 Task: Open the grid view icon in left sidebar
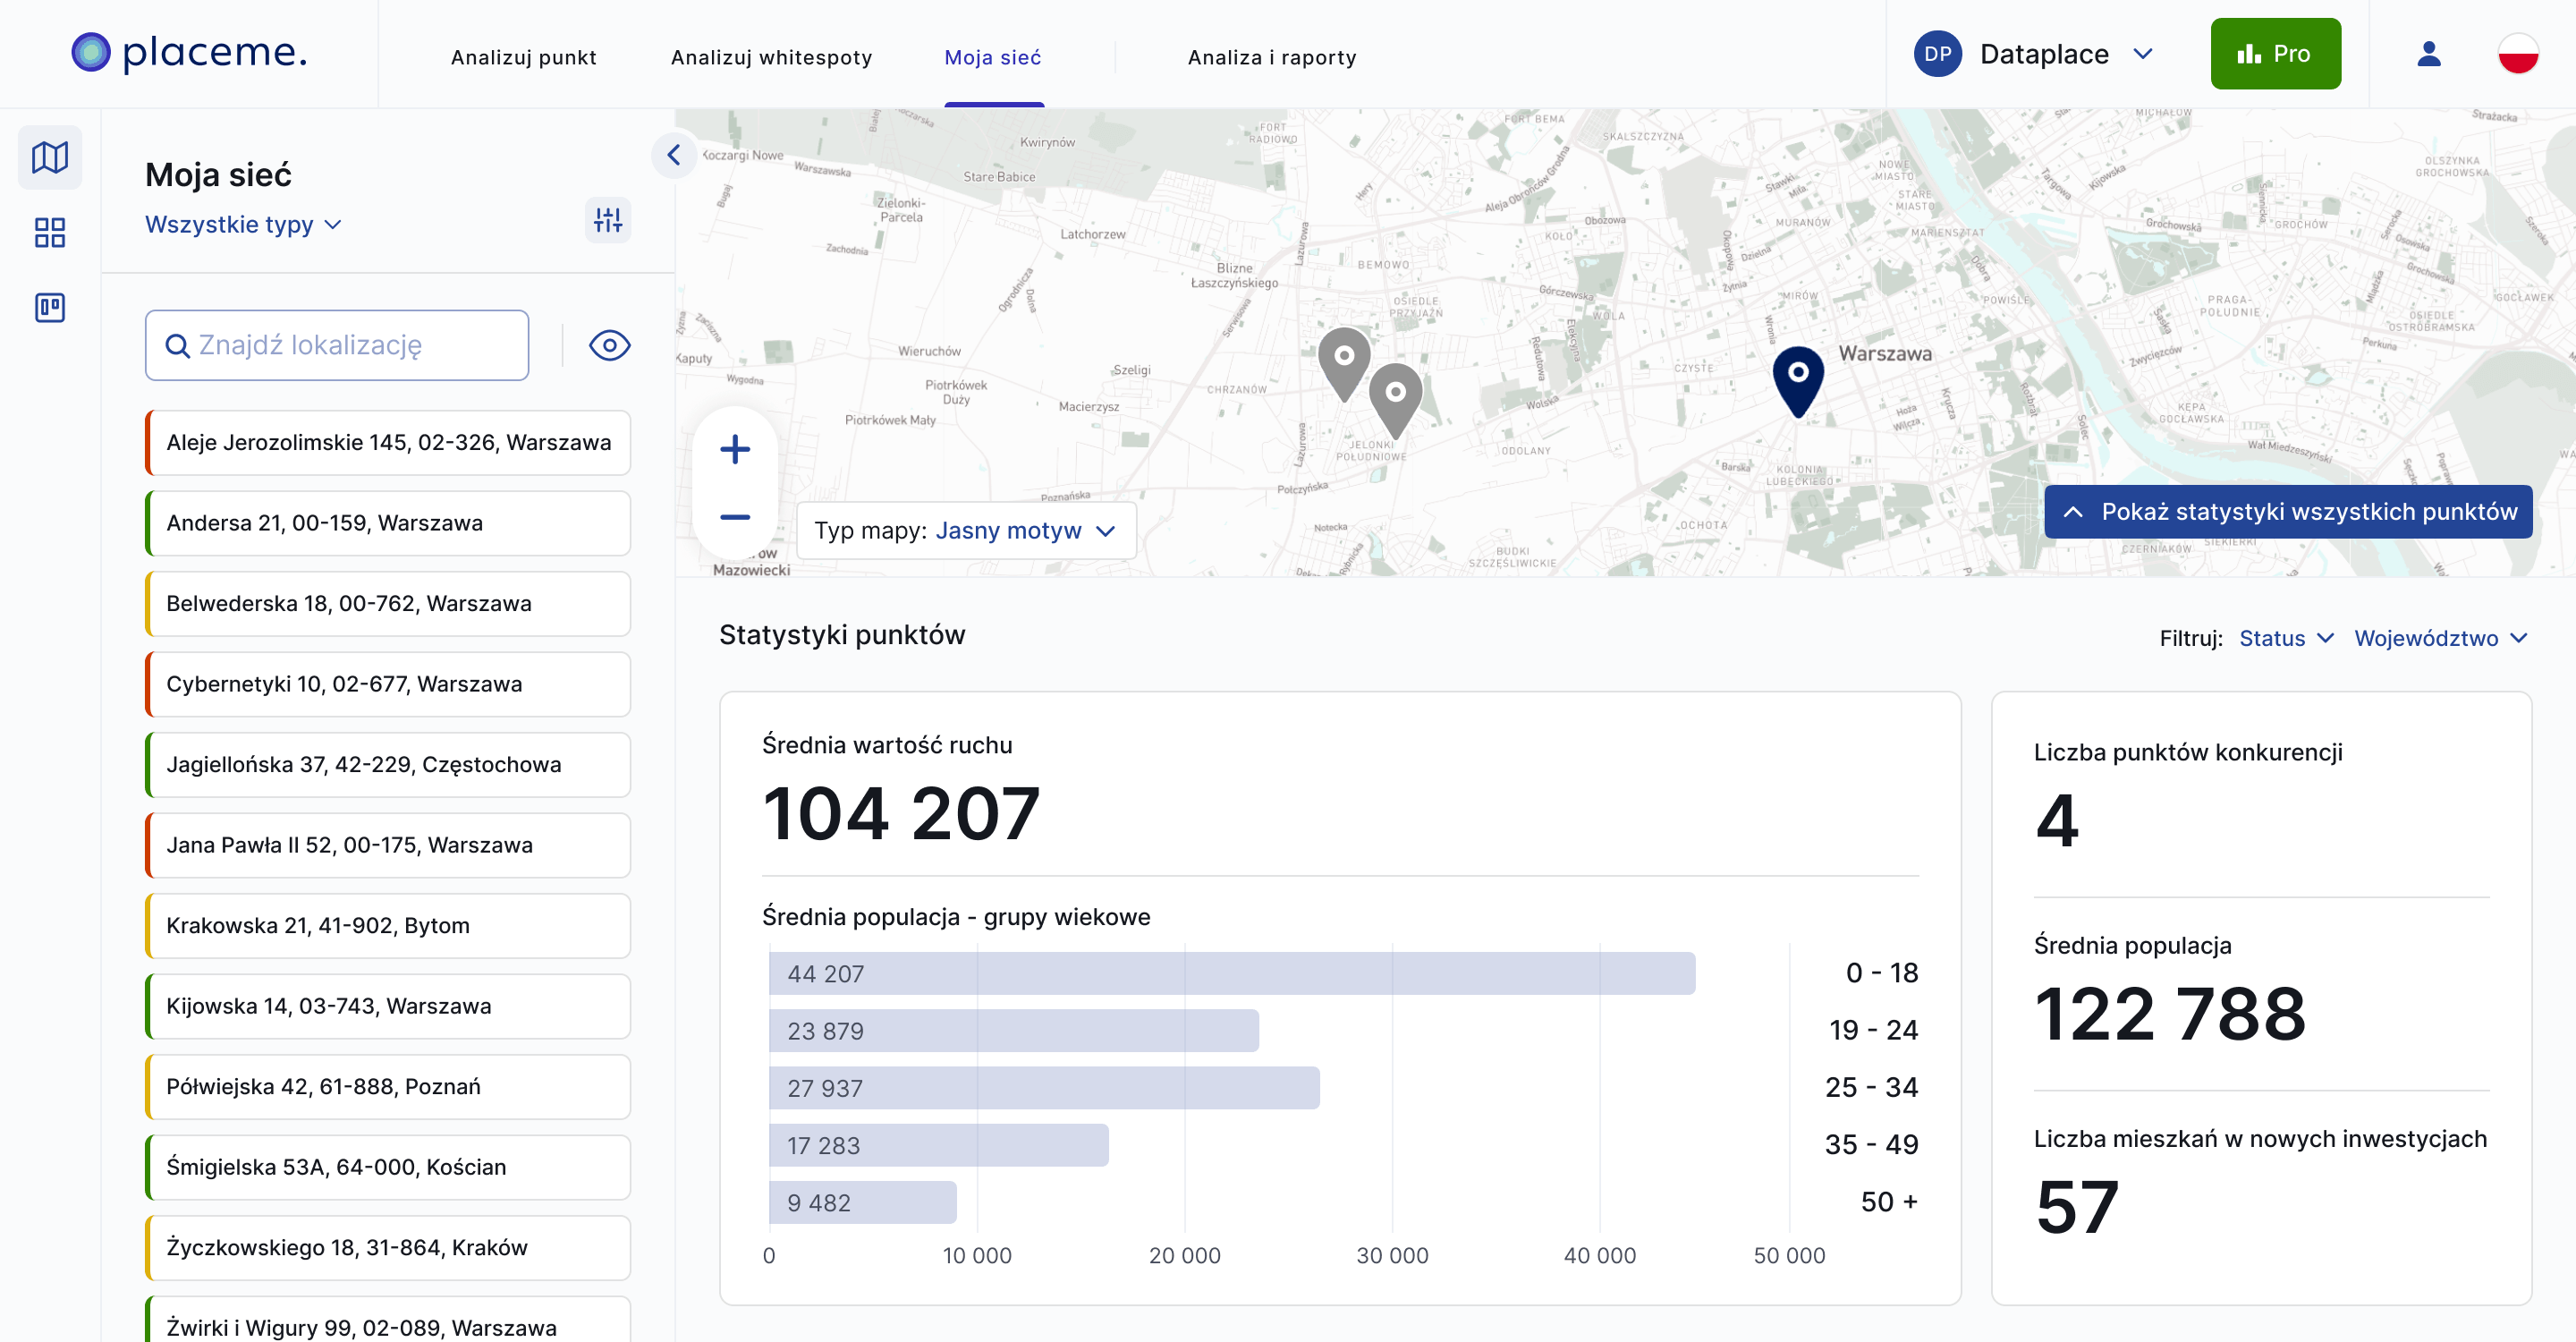49,232
